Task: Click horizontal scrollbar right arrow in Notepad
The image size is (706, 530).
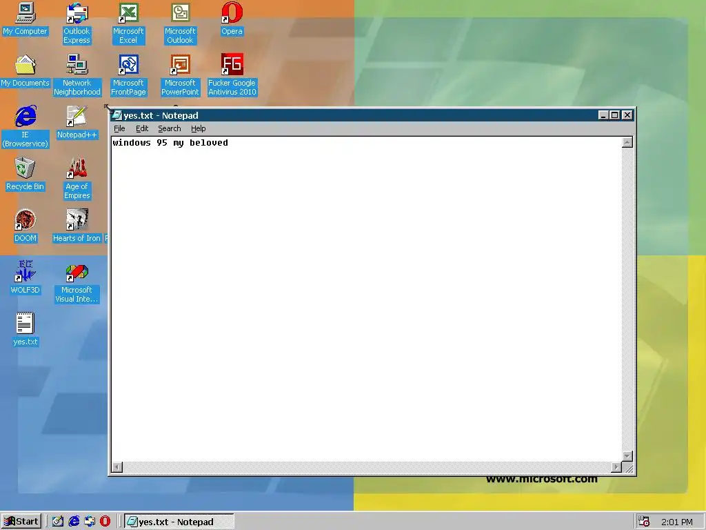Action: (x=616, y=467)
